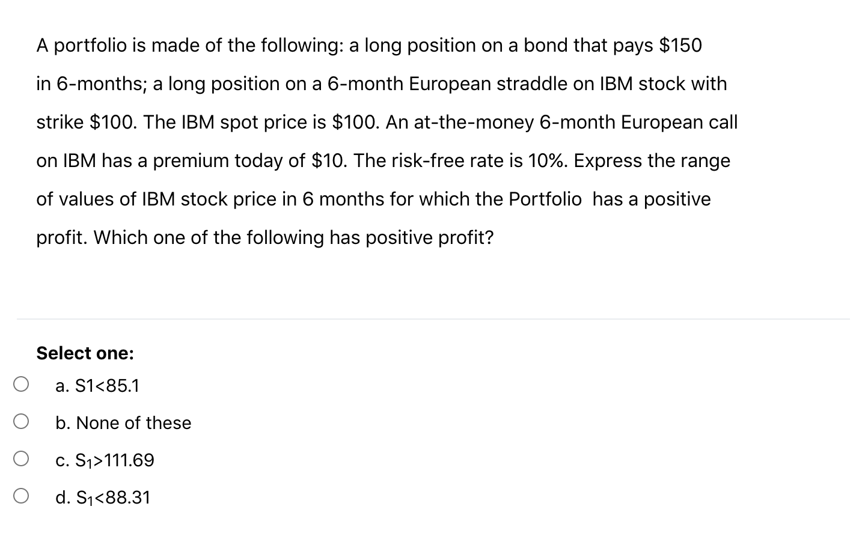The image size is (868, 548).
Task: Click the 'Select one:' label
Action: (85, 353)
